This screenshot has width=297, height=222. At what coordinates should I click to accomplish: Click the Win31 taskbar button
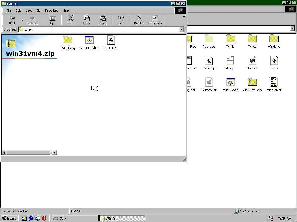tap(123, 219)
